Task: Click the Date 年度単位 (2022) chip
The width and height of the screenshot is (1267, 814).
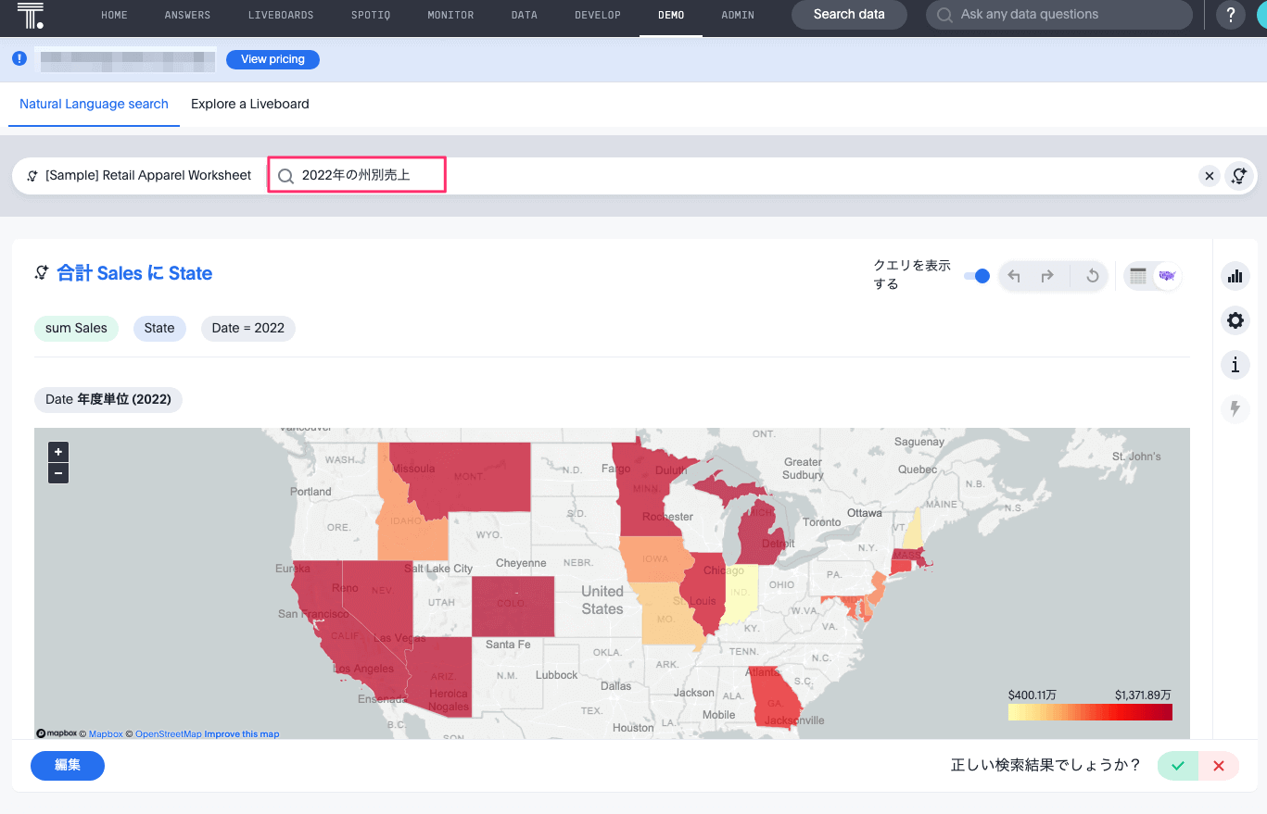Action: coord(108,399)
